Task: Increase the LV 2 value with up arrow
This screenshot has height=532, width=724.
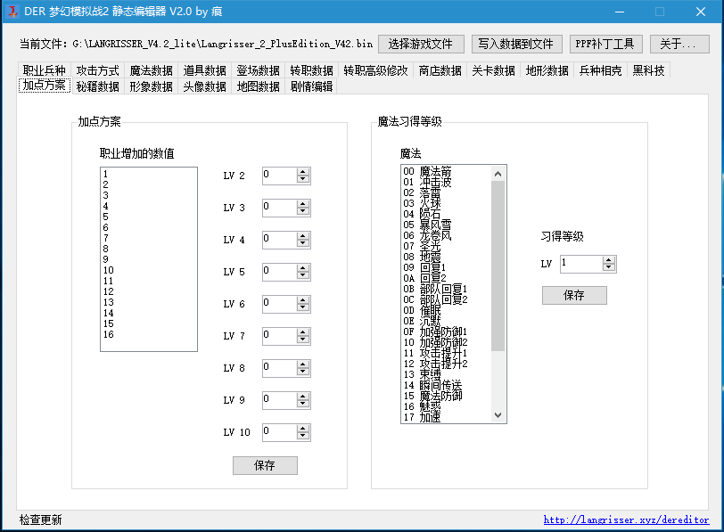Action: coord(303,172)
